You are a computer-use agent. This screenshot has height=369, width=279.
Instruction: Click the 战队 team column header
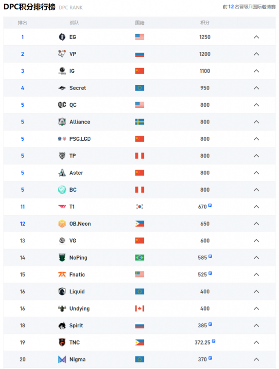click(x=74, y=22)
